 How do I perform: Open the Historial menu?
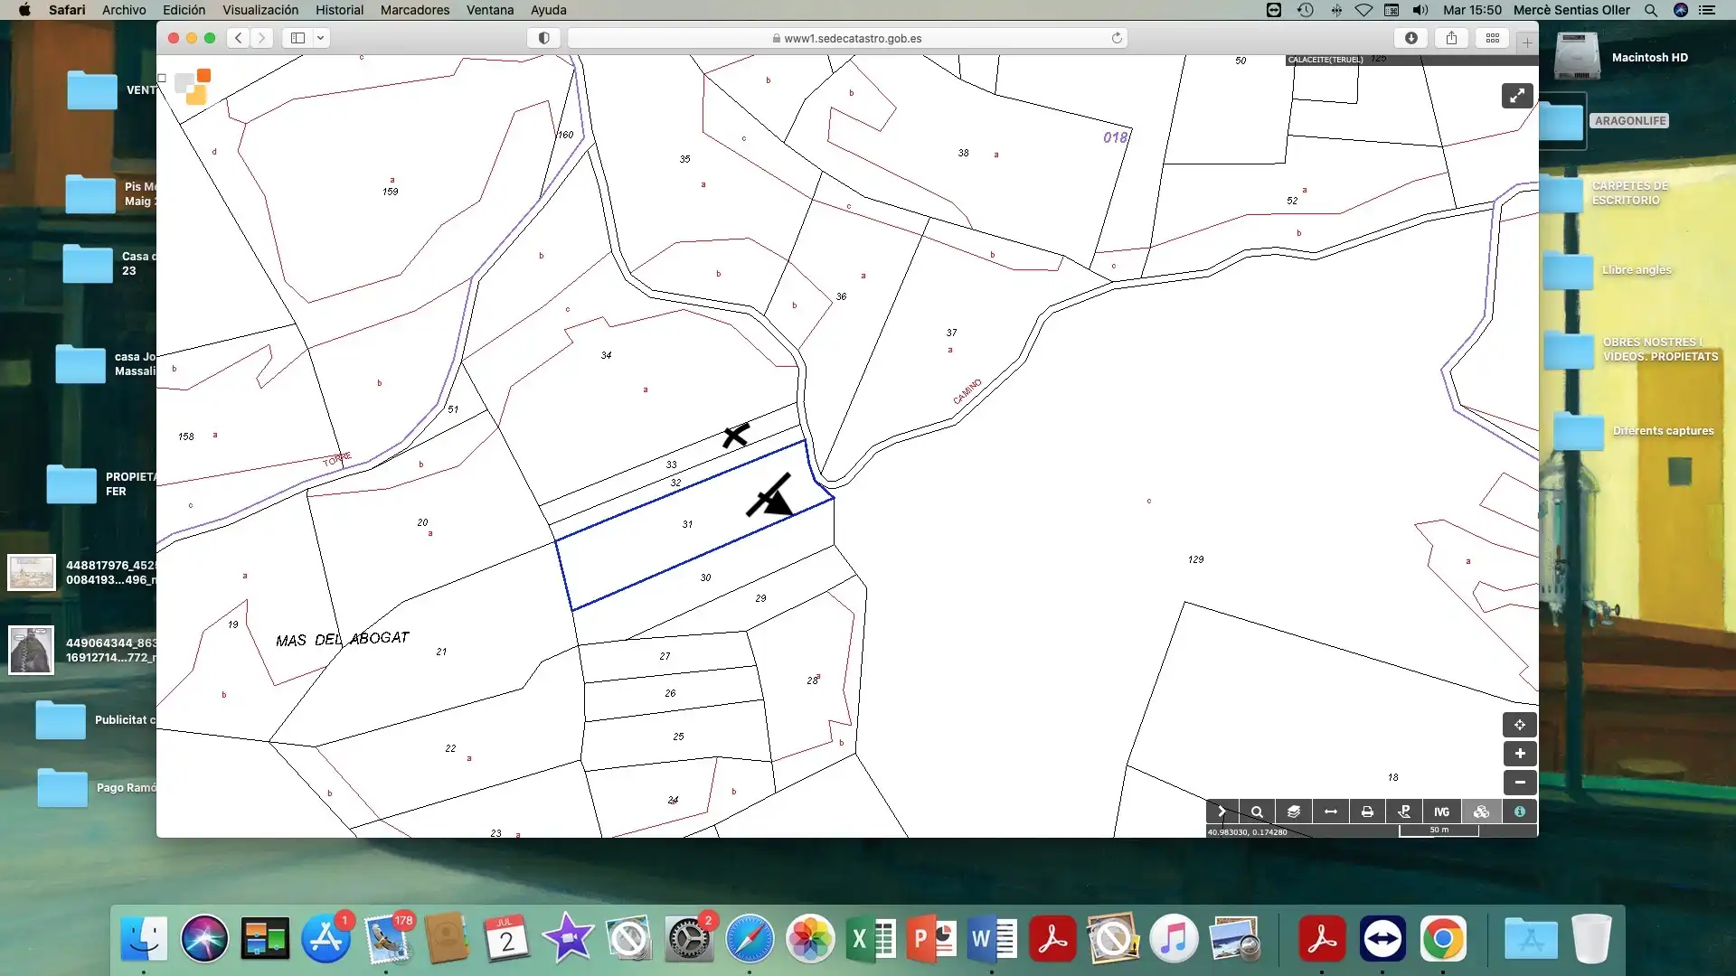coord(339,10)
